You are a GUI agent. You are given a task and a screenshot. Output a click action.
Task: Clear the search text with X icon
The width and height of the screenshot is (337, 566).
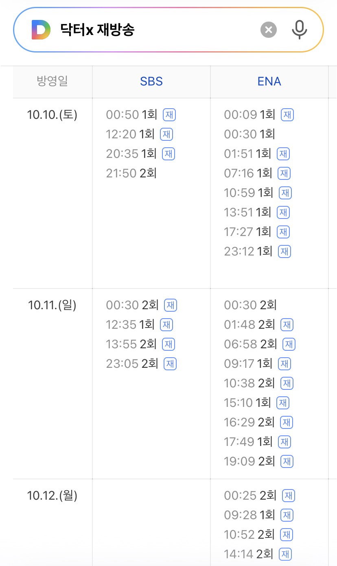(269, 30)
